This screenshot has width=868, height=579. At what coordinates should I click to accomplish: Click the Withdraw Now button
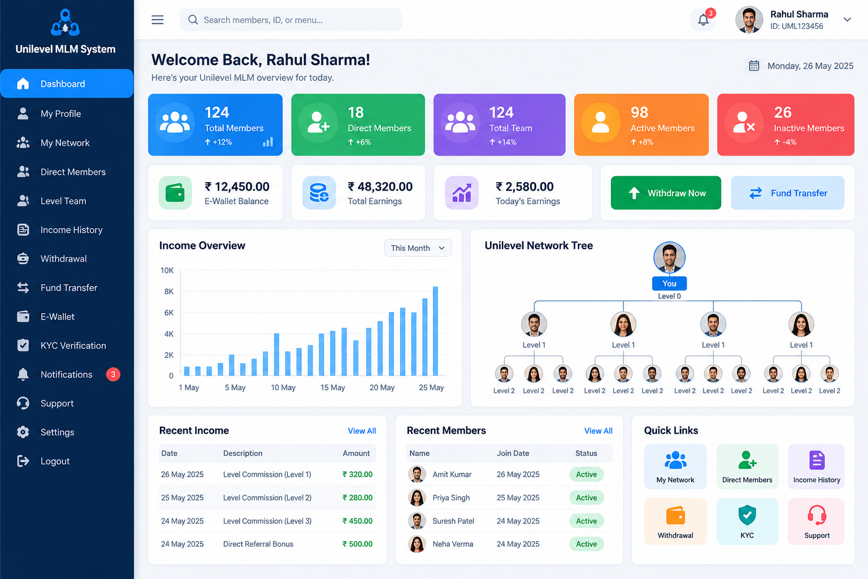point(666,193)
